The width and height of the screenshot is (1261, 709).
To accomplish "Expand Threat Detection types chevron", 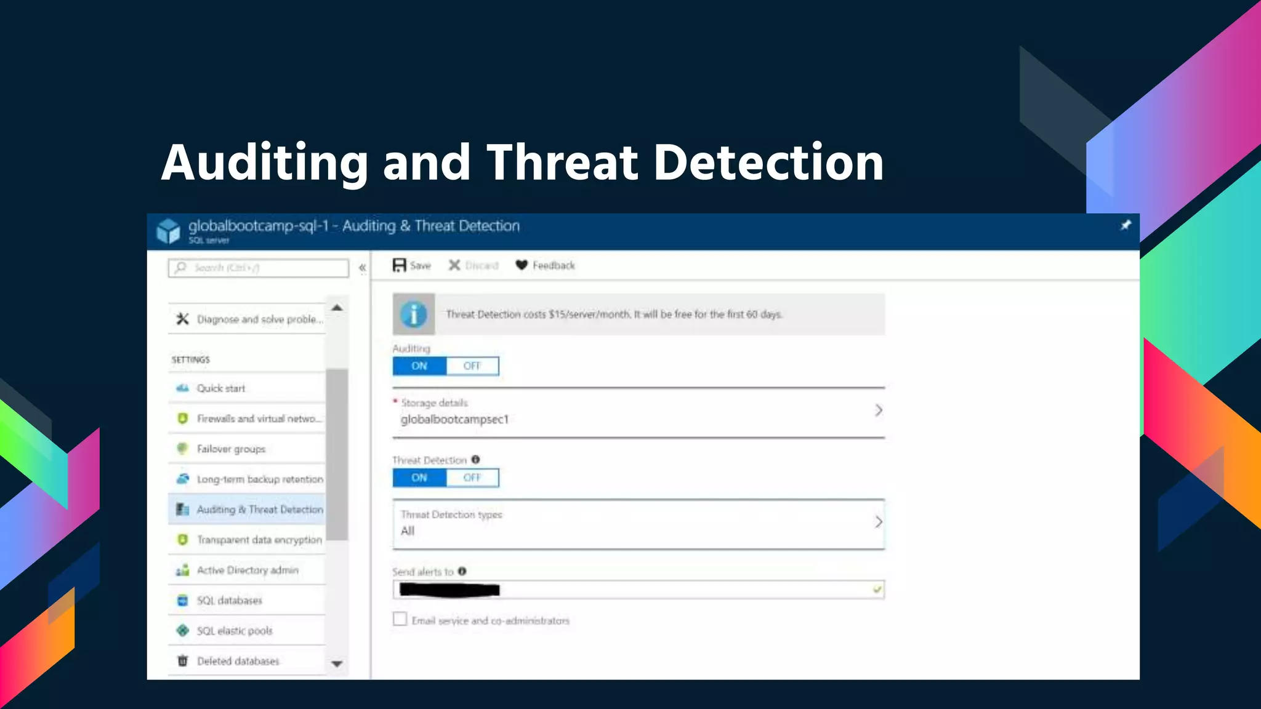I will 879,522.
